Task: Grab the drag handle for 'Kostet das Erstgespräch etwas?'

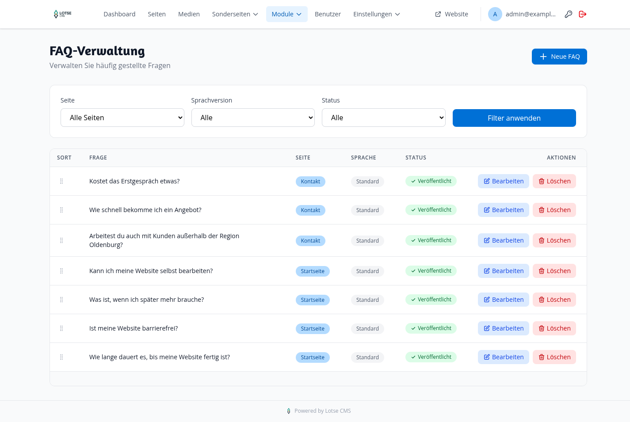Action: tap(61, 181)
